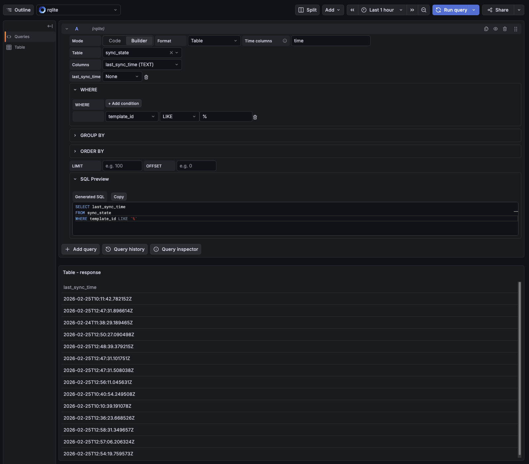Click the Time columns input field

click(331, 41)
